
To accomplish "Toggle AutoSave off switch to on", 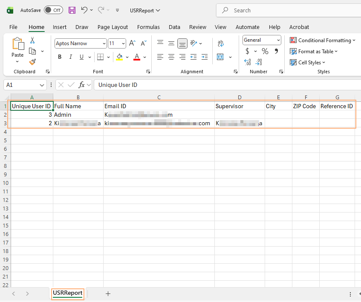I will pos(53,10).
